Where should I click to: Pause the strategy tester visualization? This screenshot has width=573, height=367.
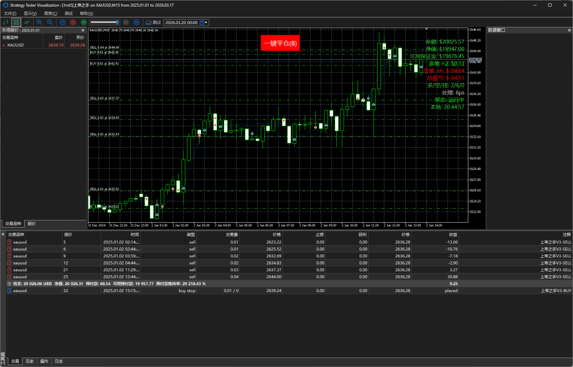[x=62, y=22]
